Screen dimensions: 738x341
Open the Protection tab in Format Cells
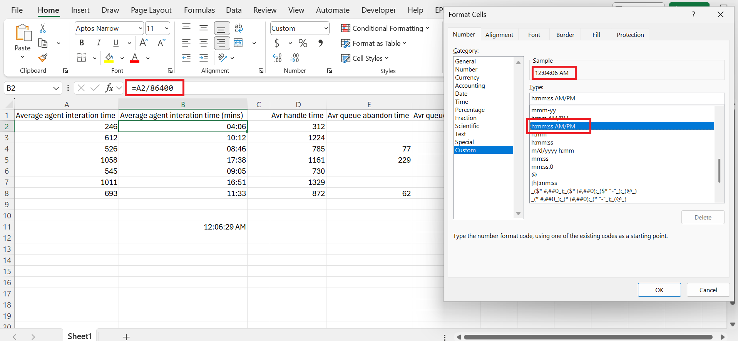point(630,35)
